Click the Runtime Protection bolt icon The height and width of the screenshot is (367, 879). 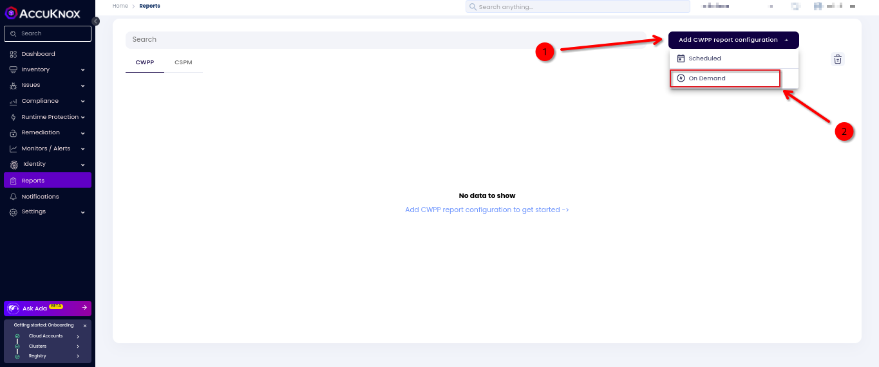pos(14,117)
